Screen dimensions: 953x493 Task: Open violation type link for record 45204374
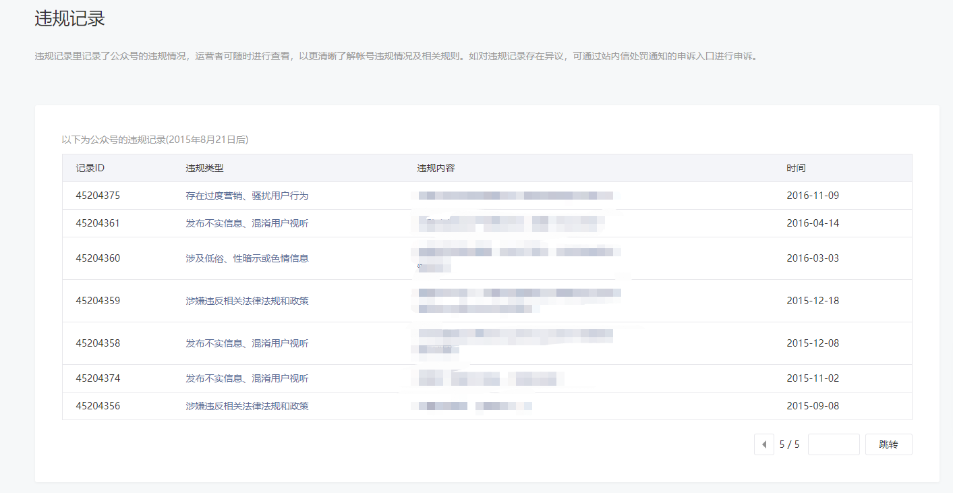[x=247, y=378]
